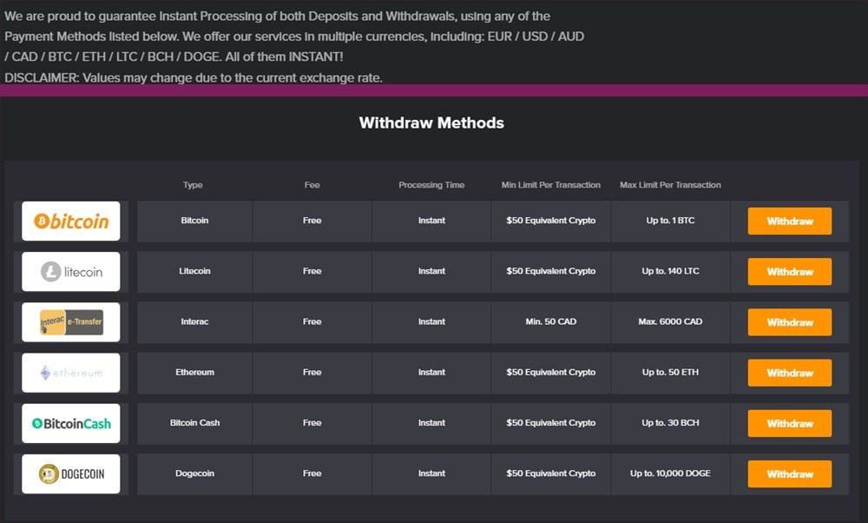
Task: Click the BitcoinCash logo card
Action: coord(71,423)
